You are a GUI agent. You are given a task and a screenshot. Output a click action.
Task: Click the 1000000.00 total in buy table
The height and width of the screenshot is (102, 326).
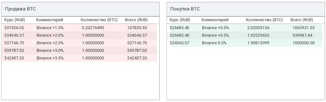click(304, 43)
